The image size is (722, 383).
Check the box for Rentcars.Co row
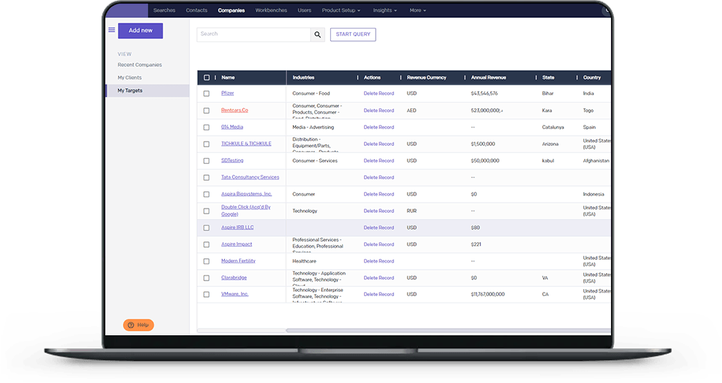click(207, 110)
